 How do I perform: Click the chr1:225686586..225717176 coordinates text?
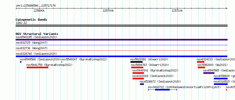coord(36,6)
